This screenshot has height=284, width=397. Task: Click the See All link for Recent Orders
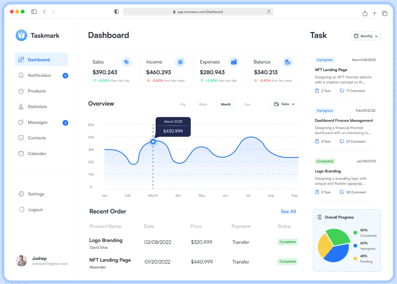(288, 212)
